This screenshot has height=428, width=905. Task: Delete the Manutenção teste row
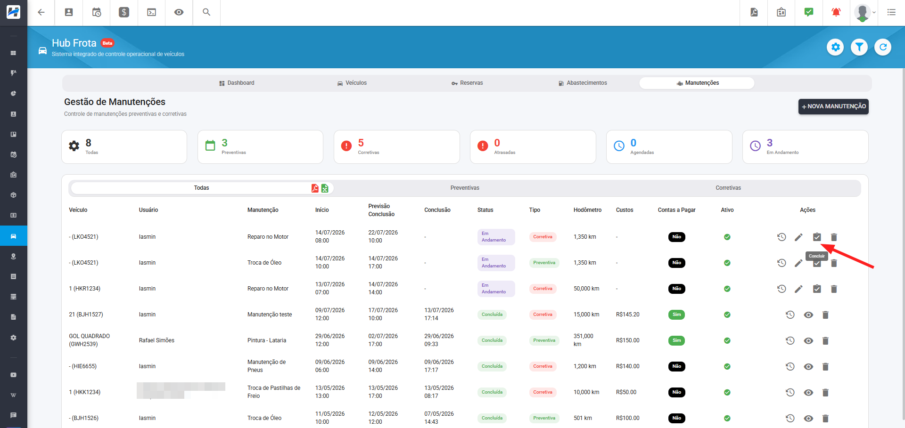(x=825, y=315)
